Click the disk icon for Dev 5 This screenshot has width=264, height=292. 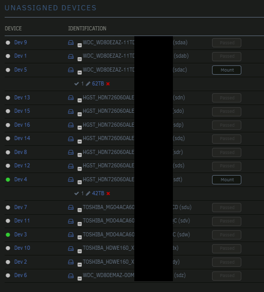71,70
